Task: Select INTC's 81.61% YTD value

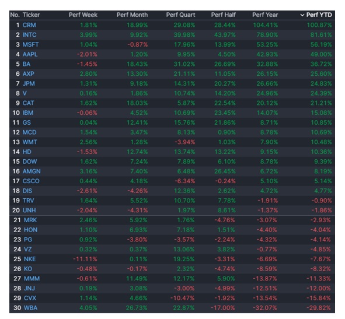Action: pos(321,35)
